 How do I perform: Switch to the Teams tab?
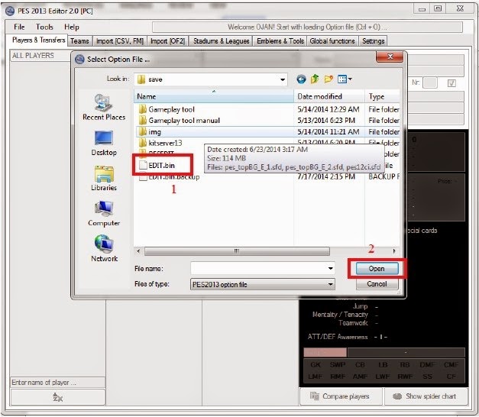(79, 41)
